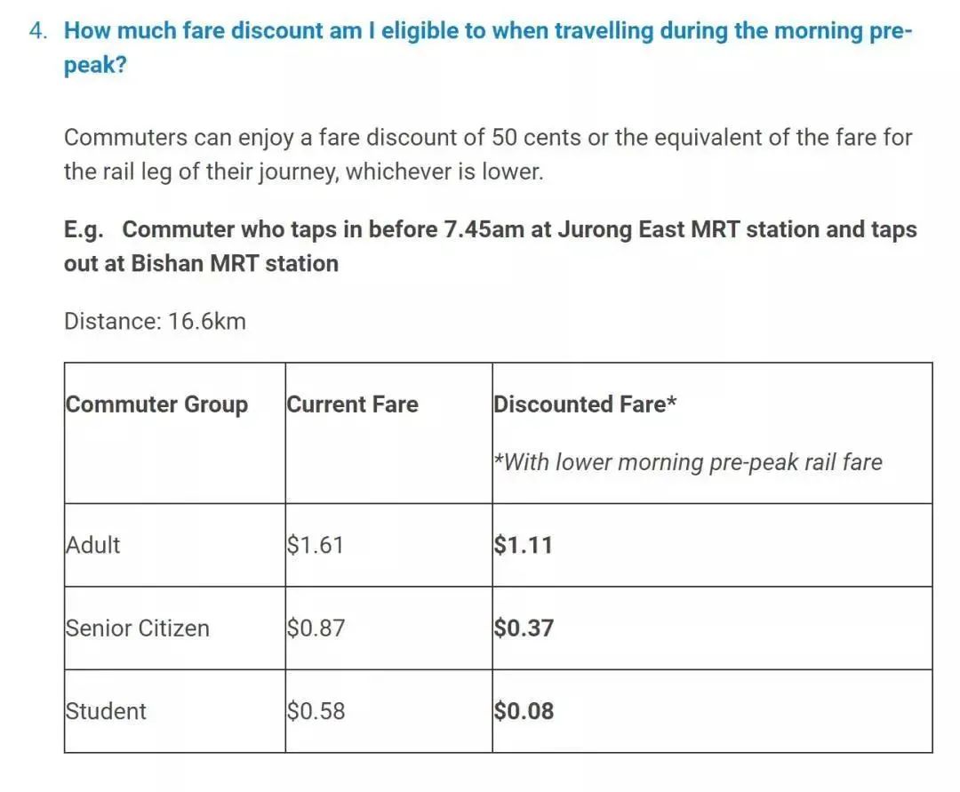Image resolution: width=960 pixels, height=792 pixels.
Task: Click the 'Current Fare' column header
Action: [352, 404]
